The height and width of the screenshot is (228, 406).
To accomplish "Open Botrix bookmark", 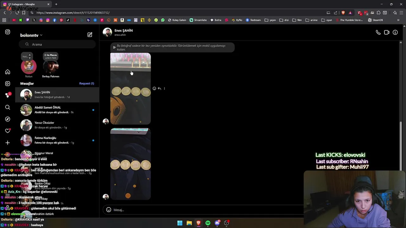I will [x=216, y=20].
